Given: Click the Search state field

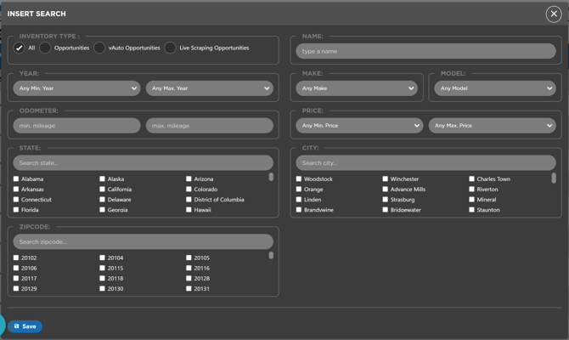Looking at the screenshot, I should pos(143,162).
